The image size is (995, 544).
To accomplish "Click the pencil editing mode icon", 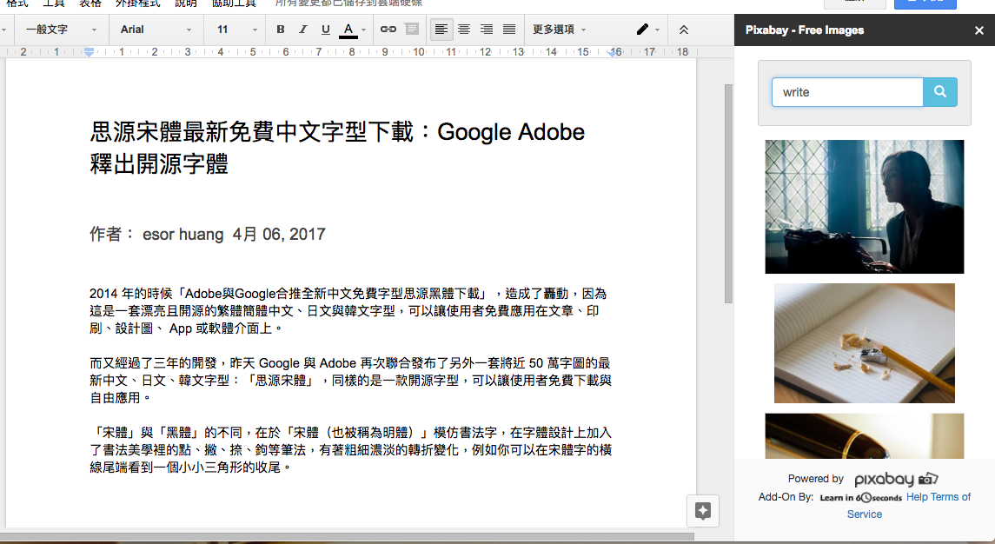I will coord(642,30).
